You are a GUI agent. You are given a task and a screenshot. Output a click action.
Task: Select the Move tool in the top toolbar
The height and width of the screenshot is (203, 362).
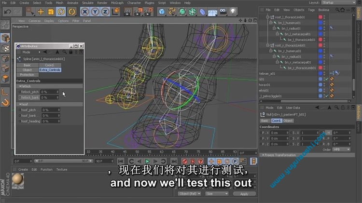(41, 11)
